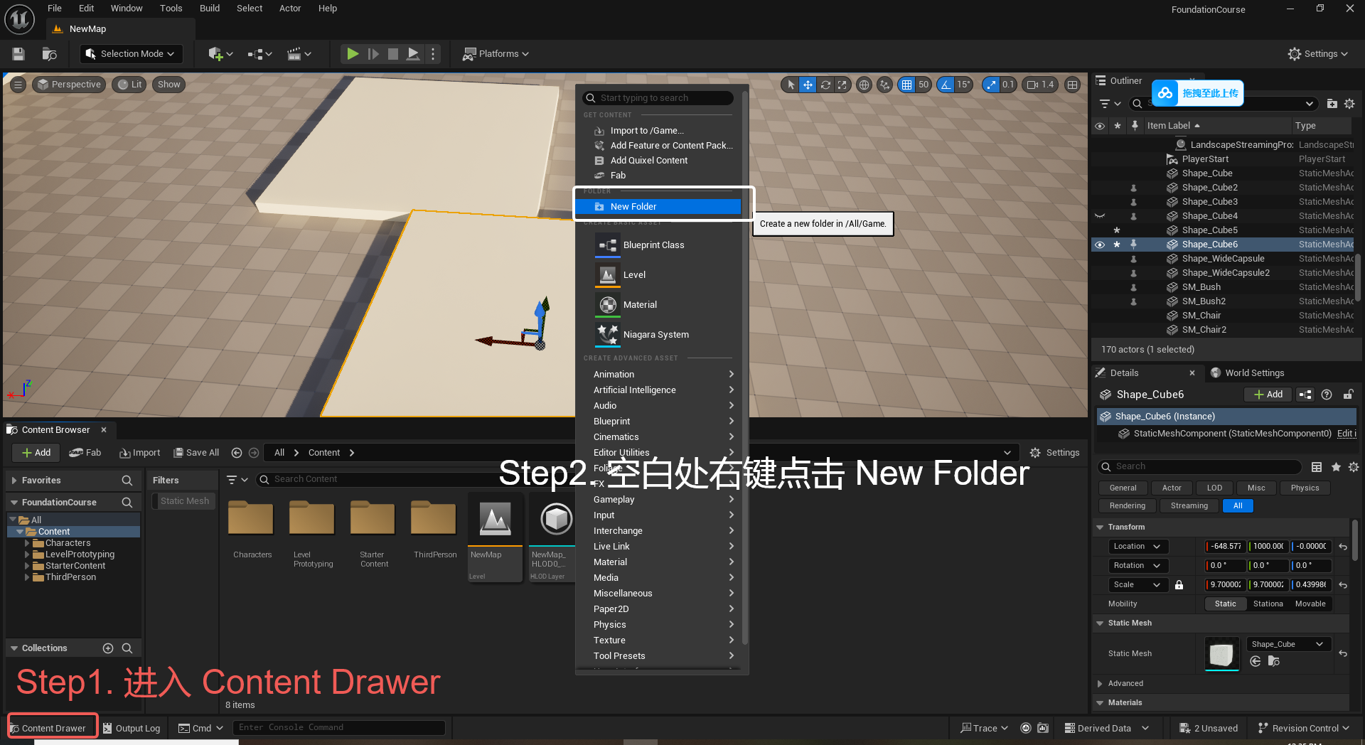Viewport: 1365px width, 745px height.
Task: Open the Build menu
Action: (210, 9)
